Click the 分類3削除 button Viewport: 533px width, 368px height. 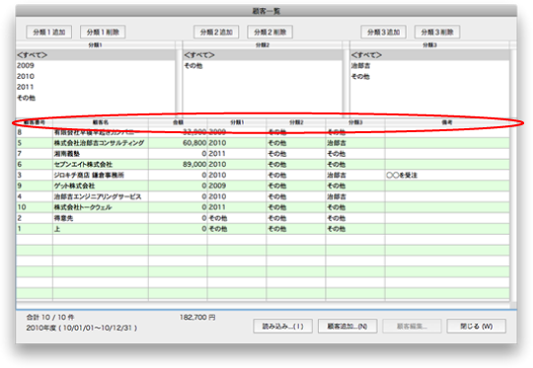437,32
